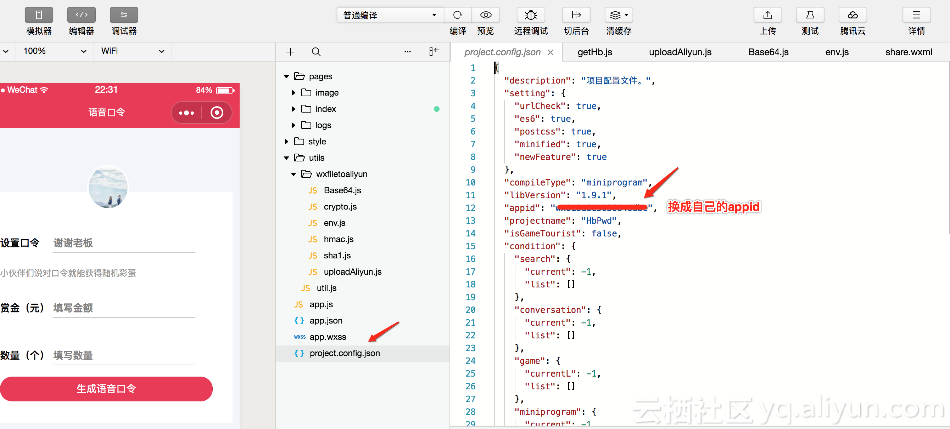Toggle the debugger panel button
This screenshot has height=429, width=950.
tap(124, 15)
